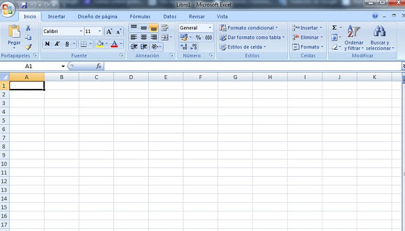Toggle middle vertical alignment
This screenshot has height=231, width=405.
click(143, 28)
